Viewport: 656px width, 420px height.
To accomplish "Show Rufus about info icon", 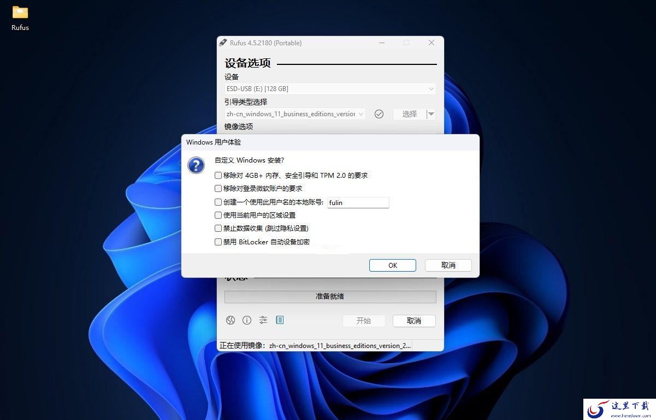I will 247,320.
